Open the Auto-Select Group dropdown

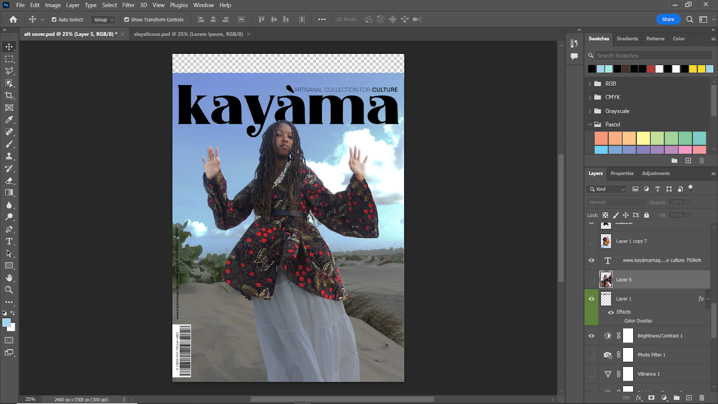tap(103, 20)
